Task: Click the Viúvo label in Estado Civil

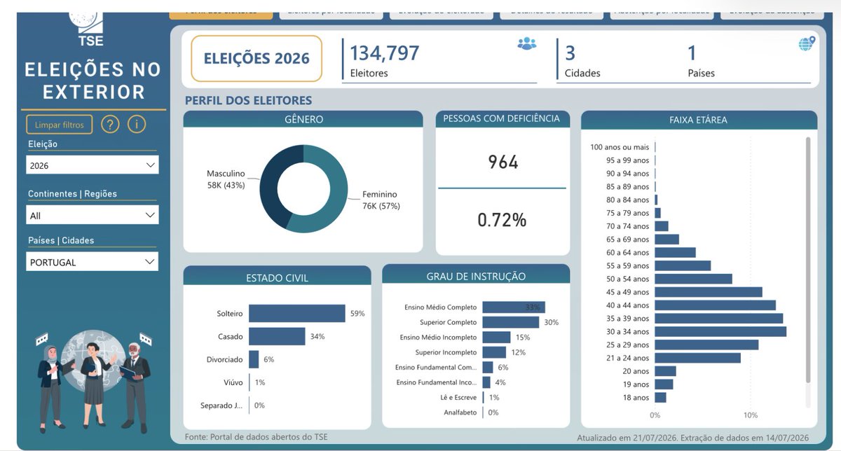Action: [x=234, y=382]
